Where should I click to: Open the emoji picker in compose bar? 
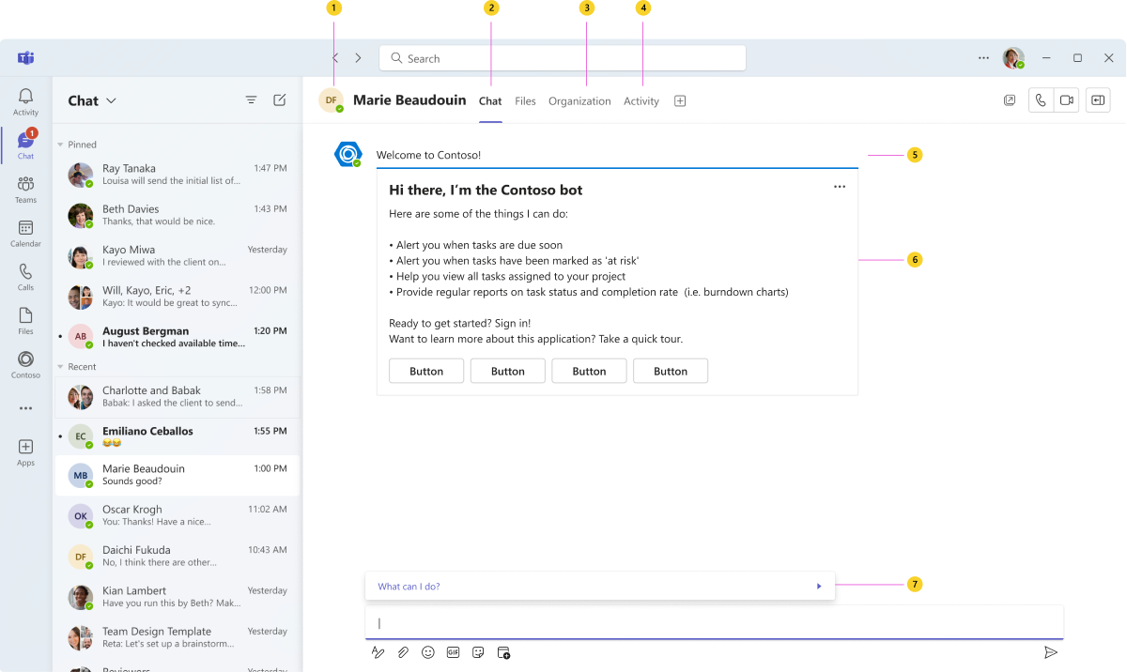428,652
